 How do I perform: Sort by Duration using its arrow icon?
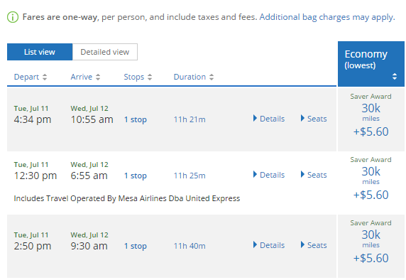[x=212, y=77]
